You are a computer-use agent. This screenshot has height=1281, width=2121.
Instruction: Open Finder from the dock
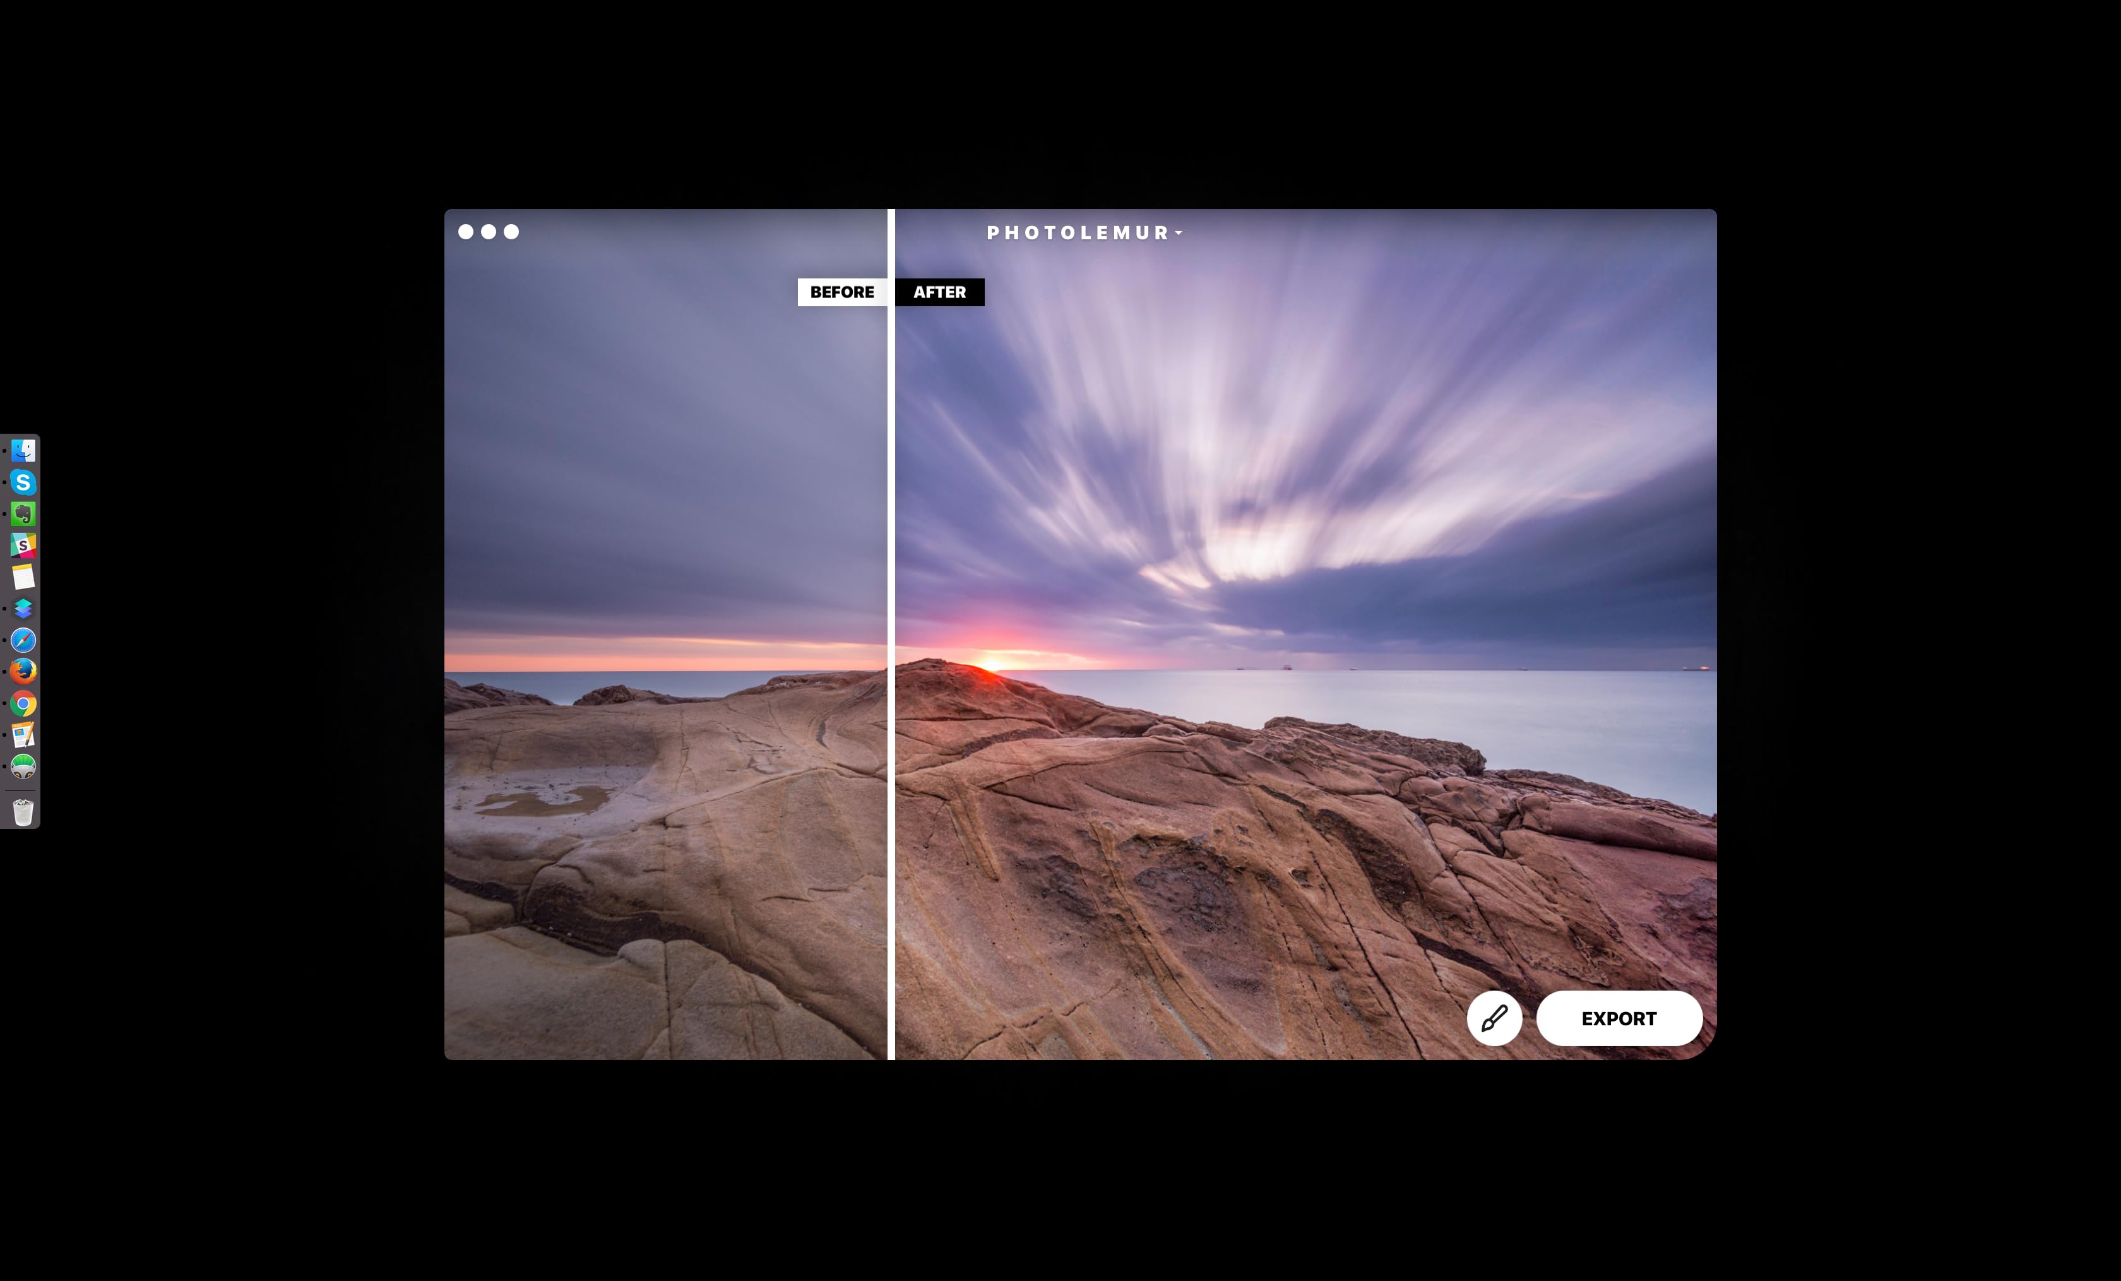pos(23,450)
